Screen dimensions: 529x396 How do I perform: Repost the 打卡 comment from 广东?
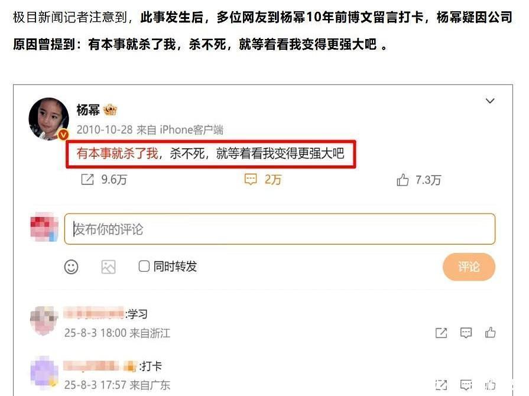[442, 385]
